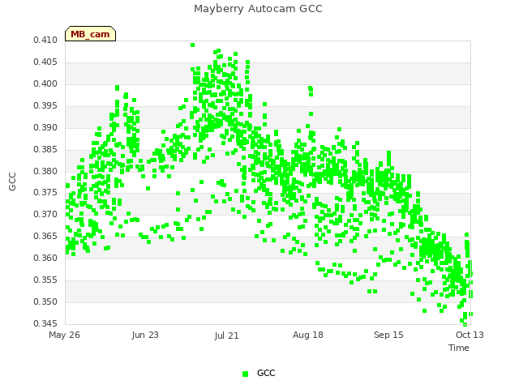Image resolution: width=519 pixels, height=389 pixels.
Task: Click the 0.365 y-axis tick label
Action: coord(45,236)
